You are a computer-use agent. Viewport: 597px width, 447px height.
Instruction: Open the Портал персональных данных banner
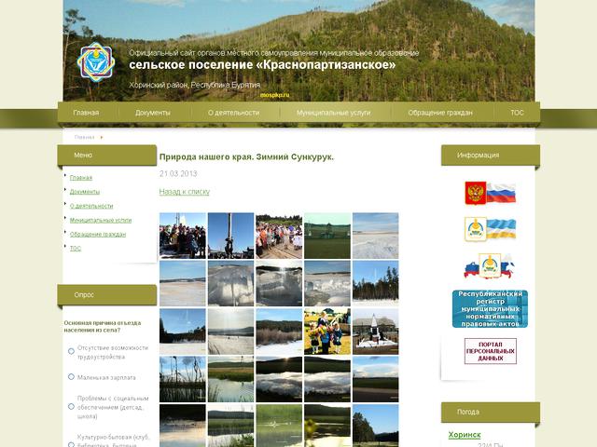pos(490,351)
